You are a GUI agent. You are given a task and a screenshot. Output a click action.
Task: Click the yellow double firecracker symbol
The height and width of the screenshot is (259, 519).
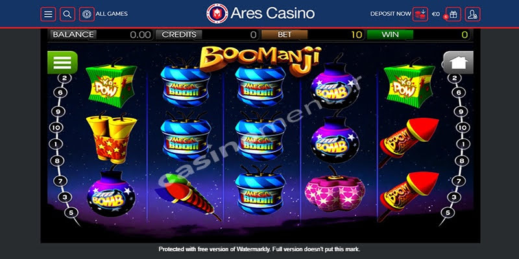coord(111,138)
